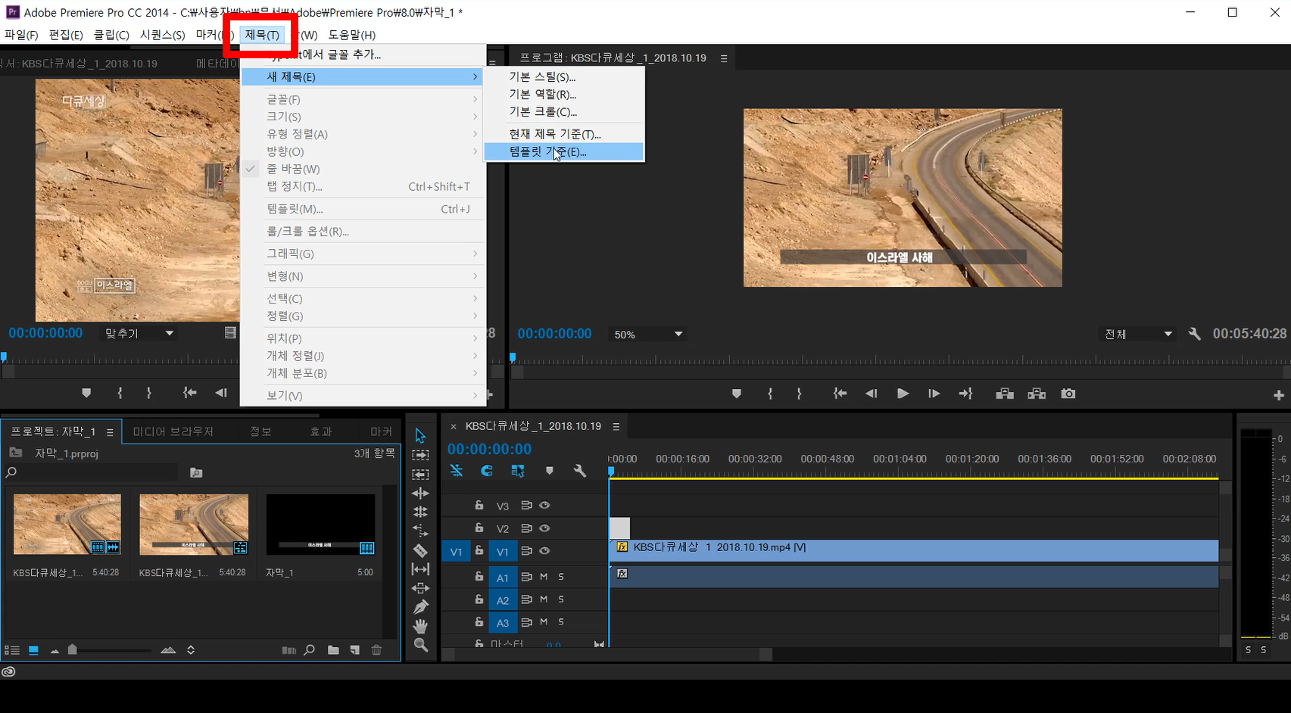This screenshot has height=713, width=1291.
Task: Open sort icons menu in Project panel
Action: pos(191,650)
